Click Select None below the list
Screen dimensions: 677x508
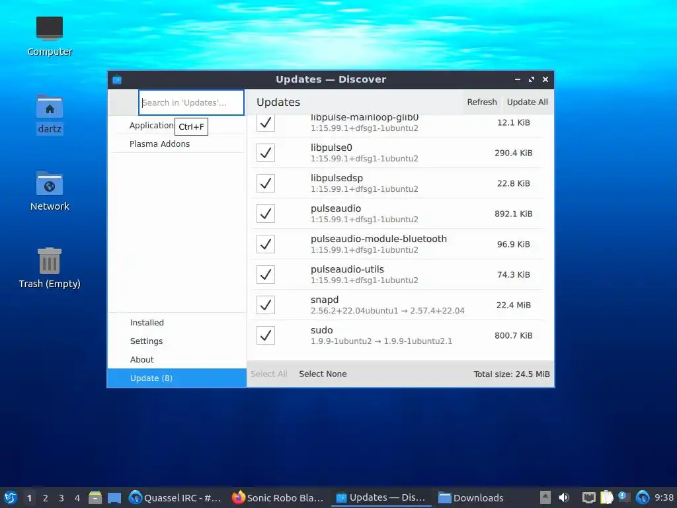[x=323, y=374]
